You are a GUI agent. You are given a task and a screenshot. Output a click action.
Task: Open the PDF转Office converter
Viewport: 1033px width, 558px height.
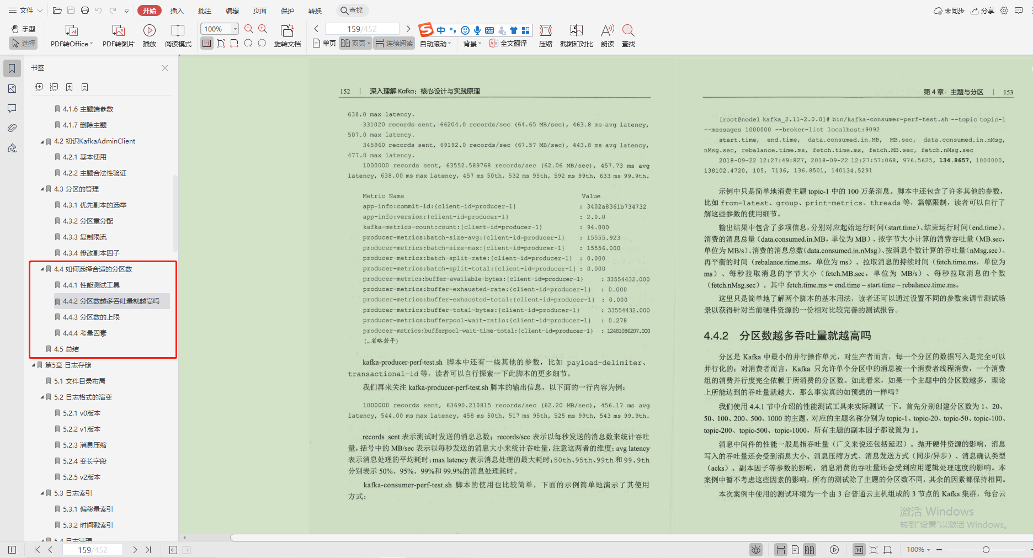point(72,36)
